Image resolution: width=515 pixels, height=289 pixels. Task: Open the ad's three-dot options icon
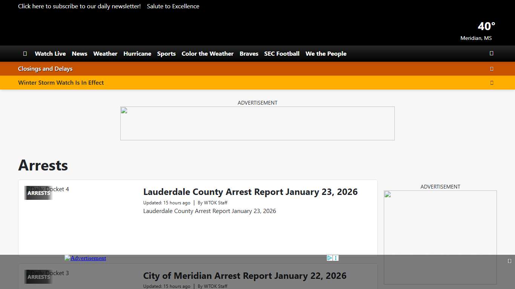(x=336, y=258)
